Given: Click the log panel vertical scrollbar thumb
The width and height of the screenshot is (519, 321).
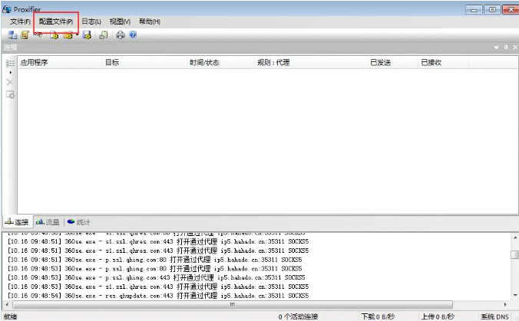Looking at the screenshot, I should [x=514, y=254].
